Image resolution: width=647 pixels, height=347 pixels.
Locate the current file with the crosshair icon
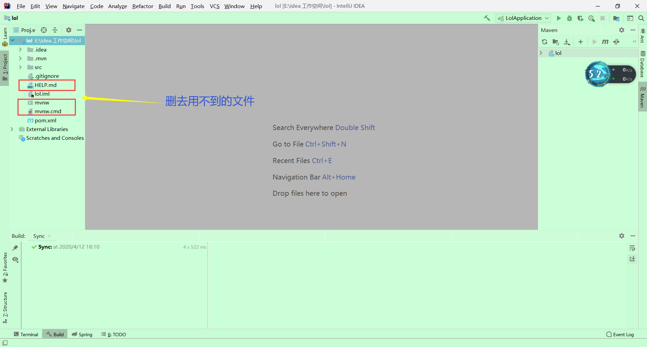tap(44, 30)
